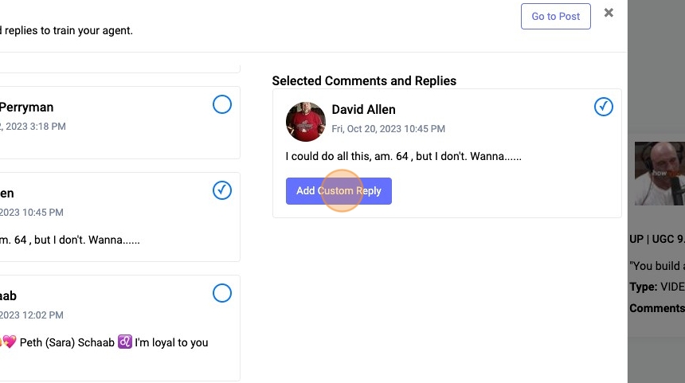The height and width of the screenshot is (383, 685).
Task: Click the Schaab comment's 12:02 PM timestamp
Action: click(x=33, y=315)
